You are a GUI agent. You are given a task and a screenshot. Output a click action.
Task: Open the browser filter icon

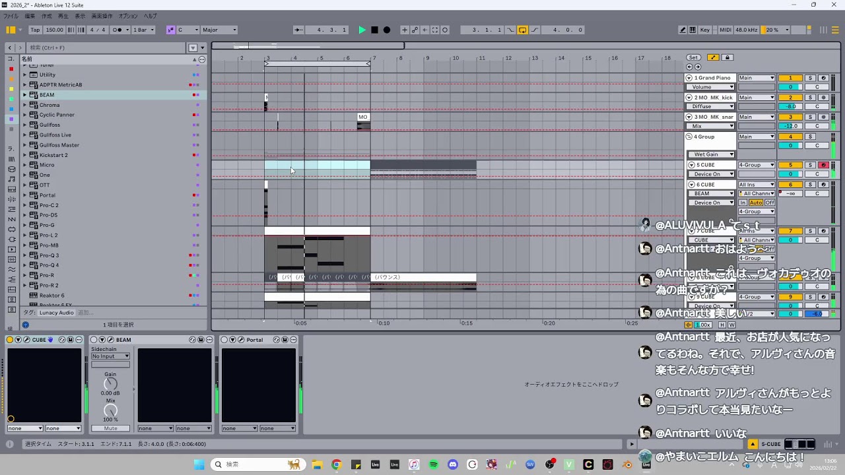[x=193, y=47]
